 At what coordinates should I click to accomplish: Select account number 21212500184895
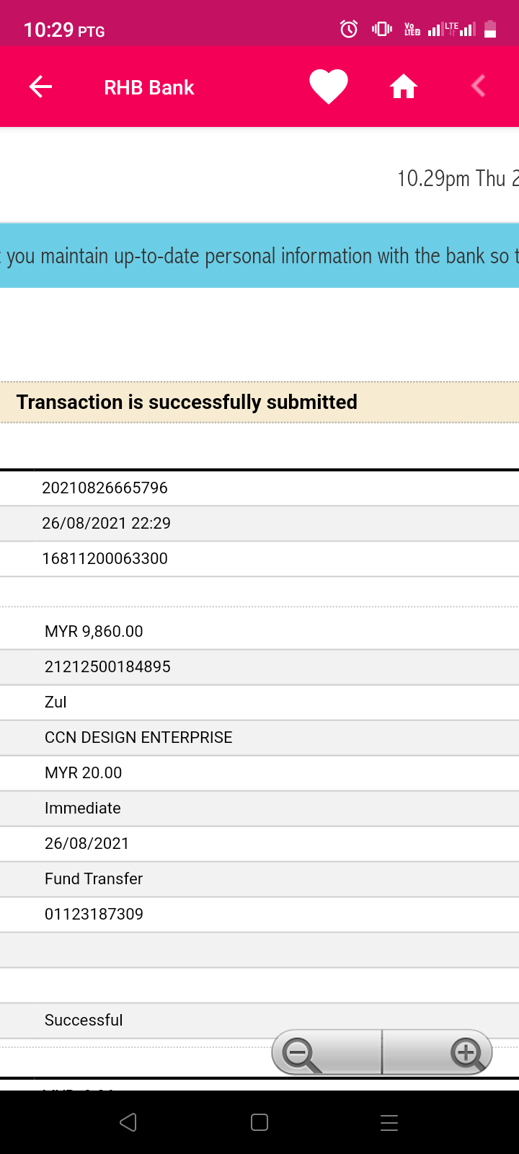(x=107, y=666)
